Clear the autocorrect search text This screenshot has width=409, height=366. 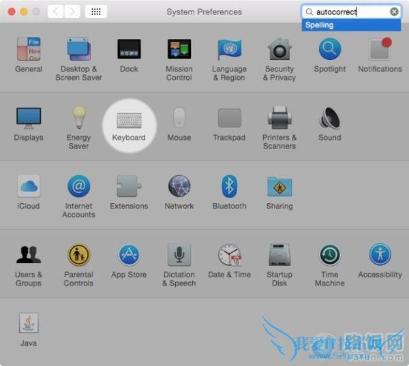click(394, 12)
